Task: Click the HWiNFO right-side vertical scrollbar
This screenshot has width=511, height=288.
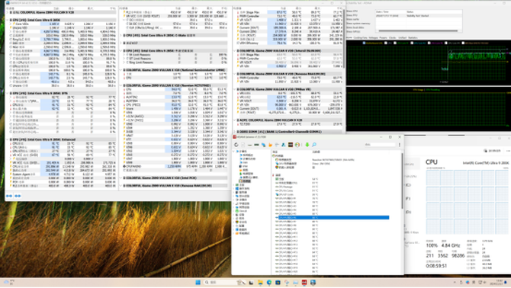Action: (344, 39)
